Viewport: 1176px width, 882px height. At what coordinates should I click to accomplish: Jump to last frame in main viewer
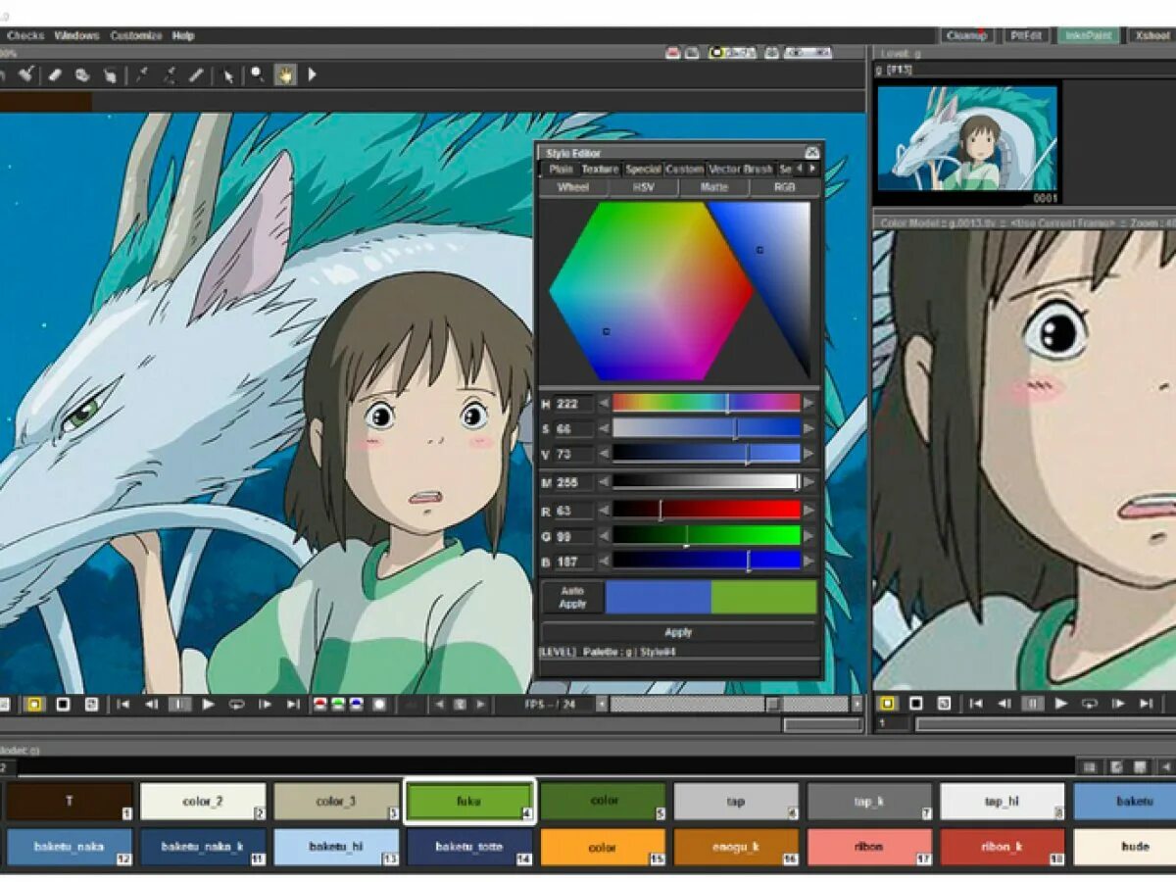293,704
